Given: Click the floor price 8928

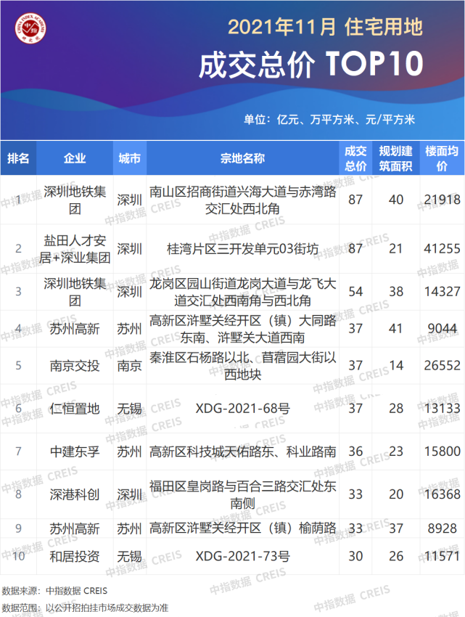Looking at the screenshot, I should pyautogui.click(x=443, y=528).
